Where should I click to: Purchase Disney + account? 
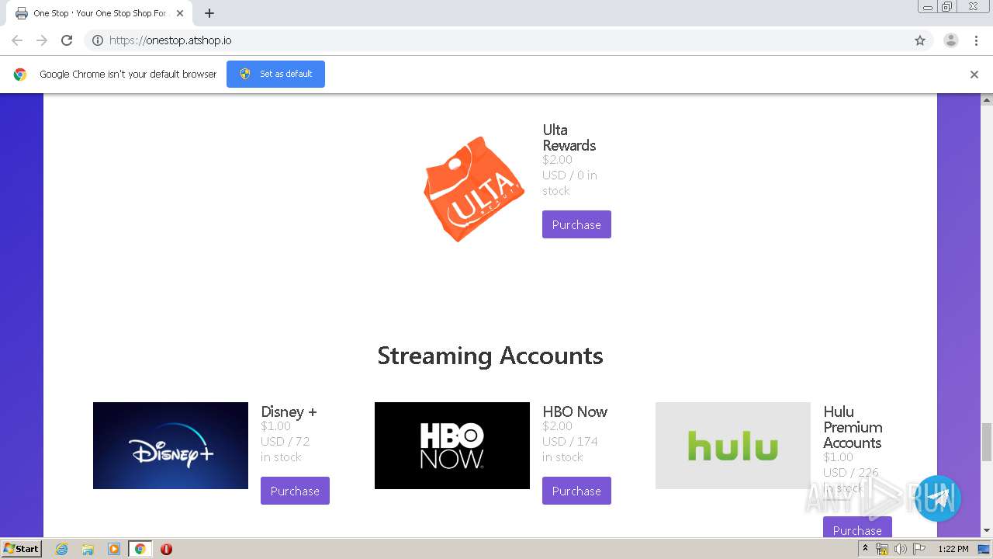[295, 491]
